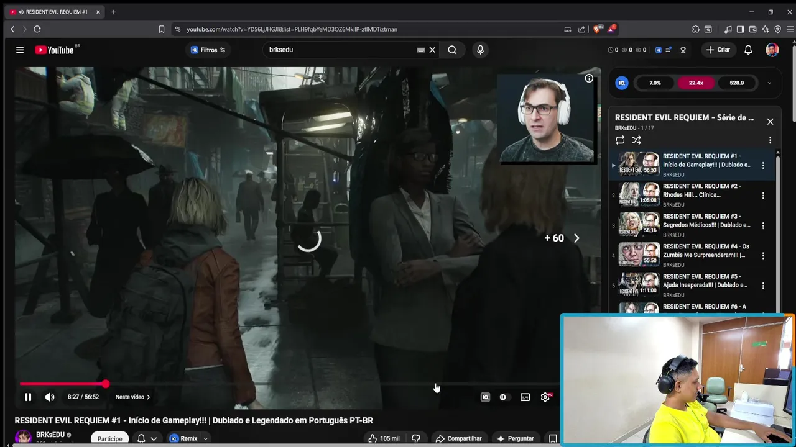Image resolution: width=796 pixels, height=447 pixels.
Task: Open player settings gear
Action: click(545, 397)
